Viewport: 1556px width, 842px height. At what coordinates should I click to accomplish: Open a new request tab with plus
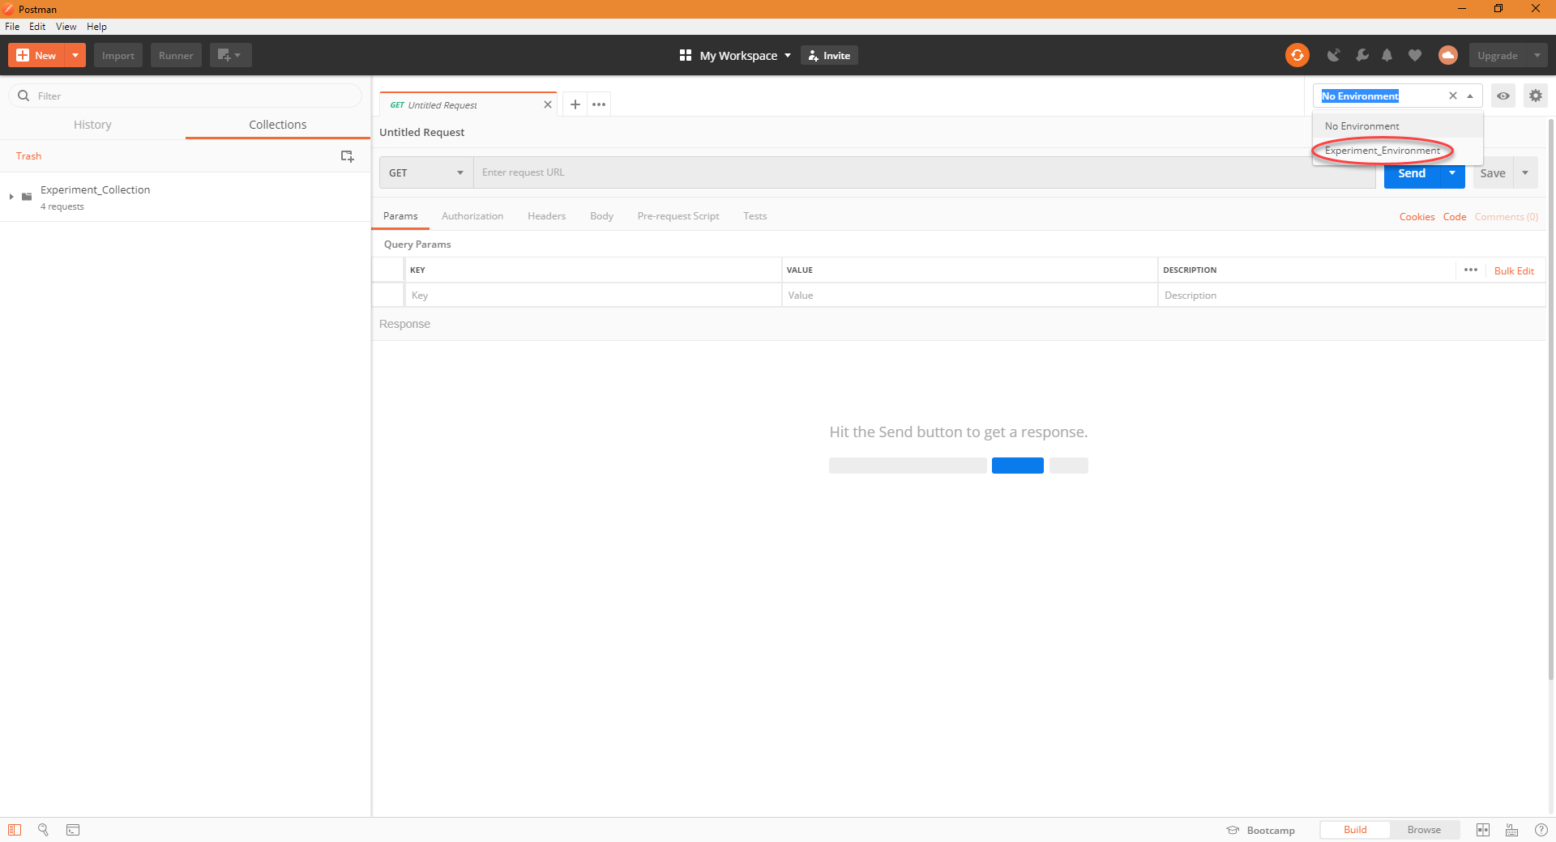(x=575, y=104)
